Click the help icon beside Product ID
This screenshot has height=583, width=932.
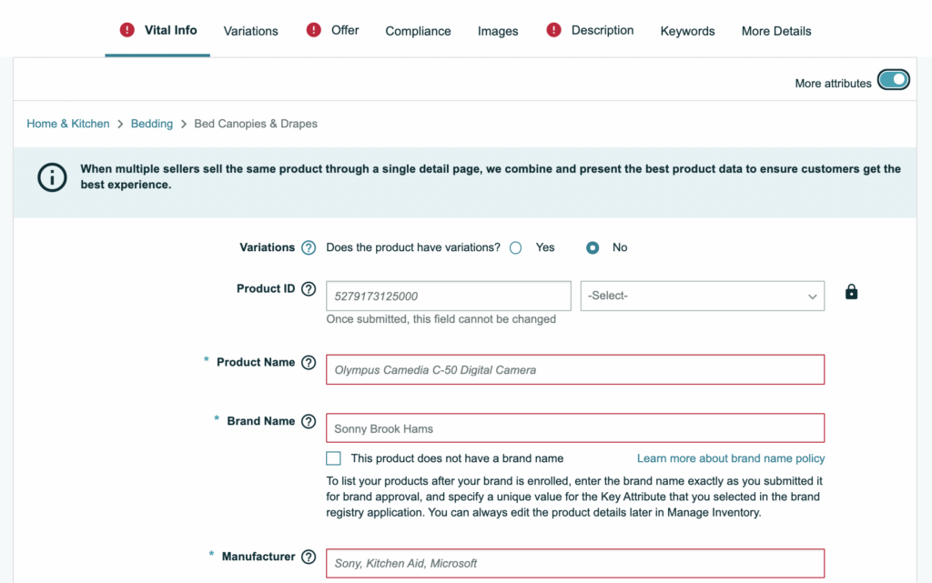pos(309,289)
